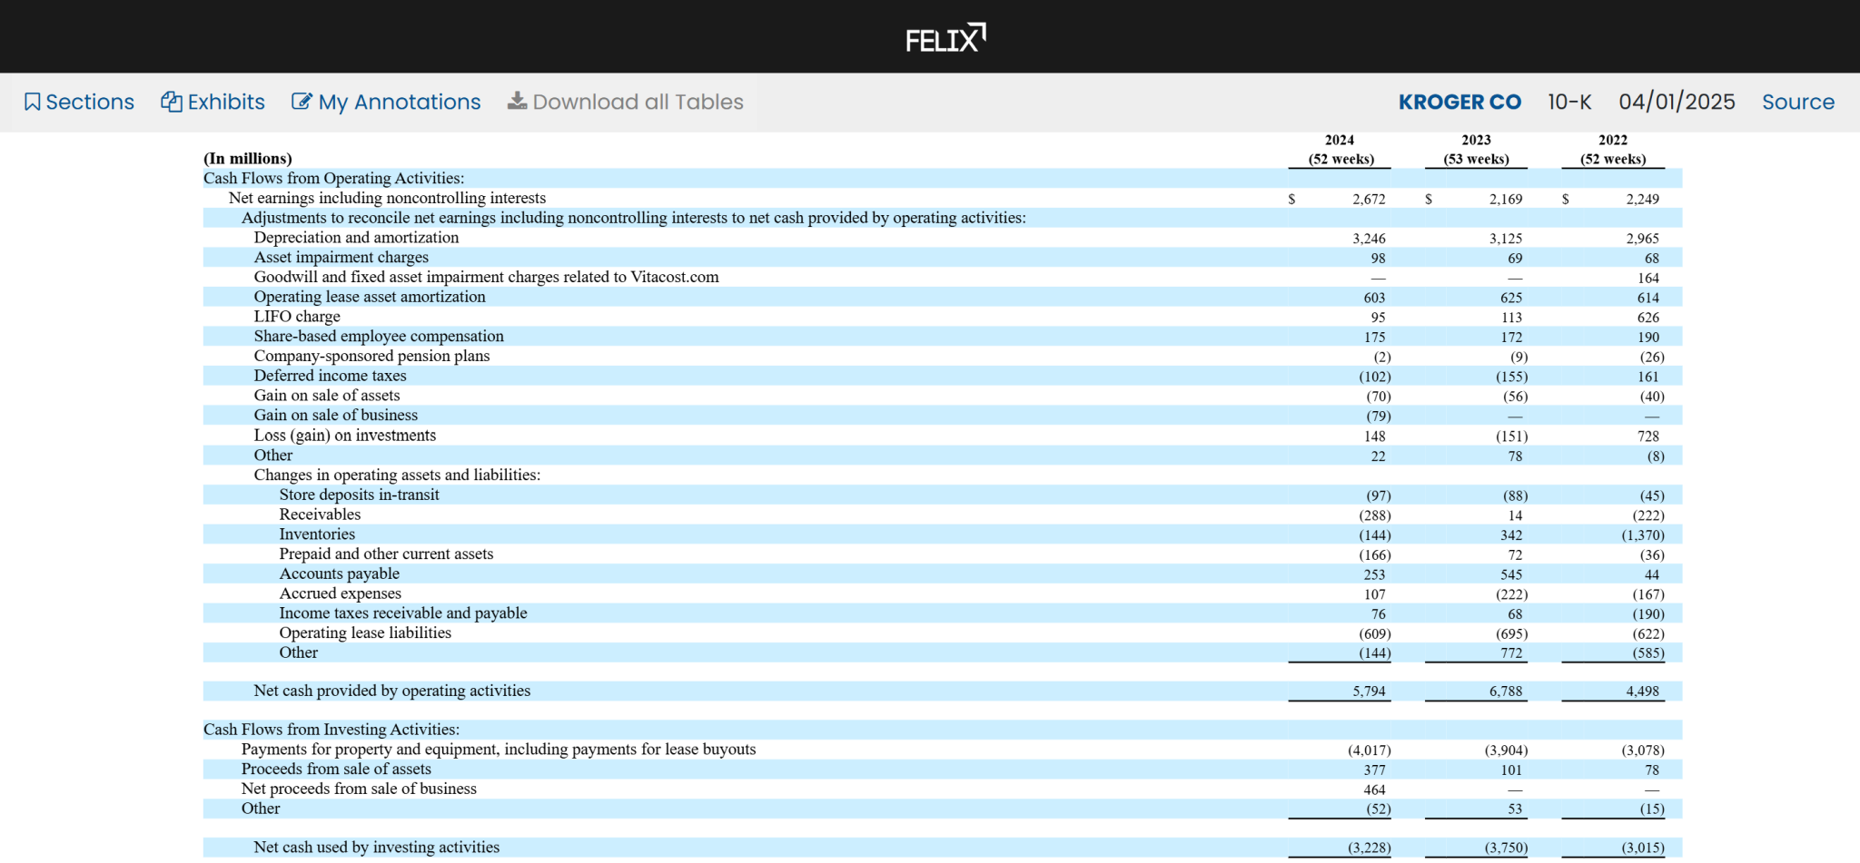View My Annotations
The width and height of the screenshot is (1860, 863).
pos(399,102)
